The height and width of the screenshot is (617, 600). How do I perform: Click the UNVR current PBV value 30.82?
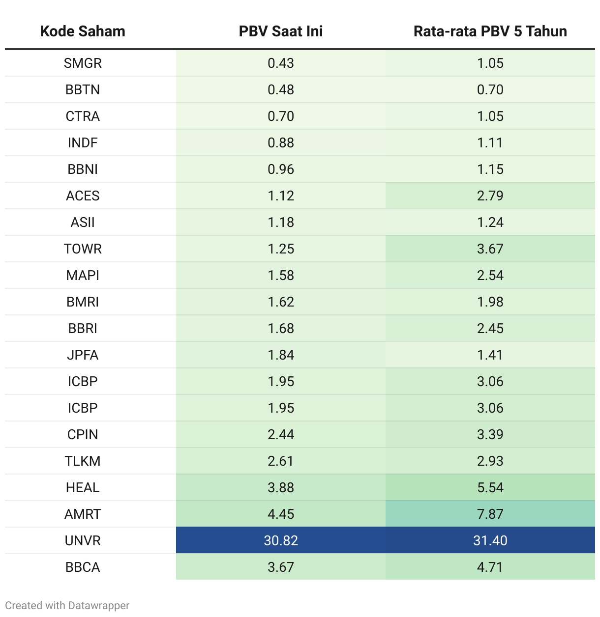coord(280,541)
